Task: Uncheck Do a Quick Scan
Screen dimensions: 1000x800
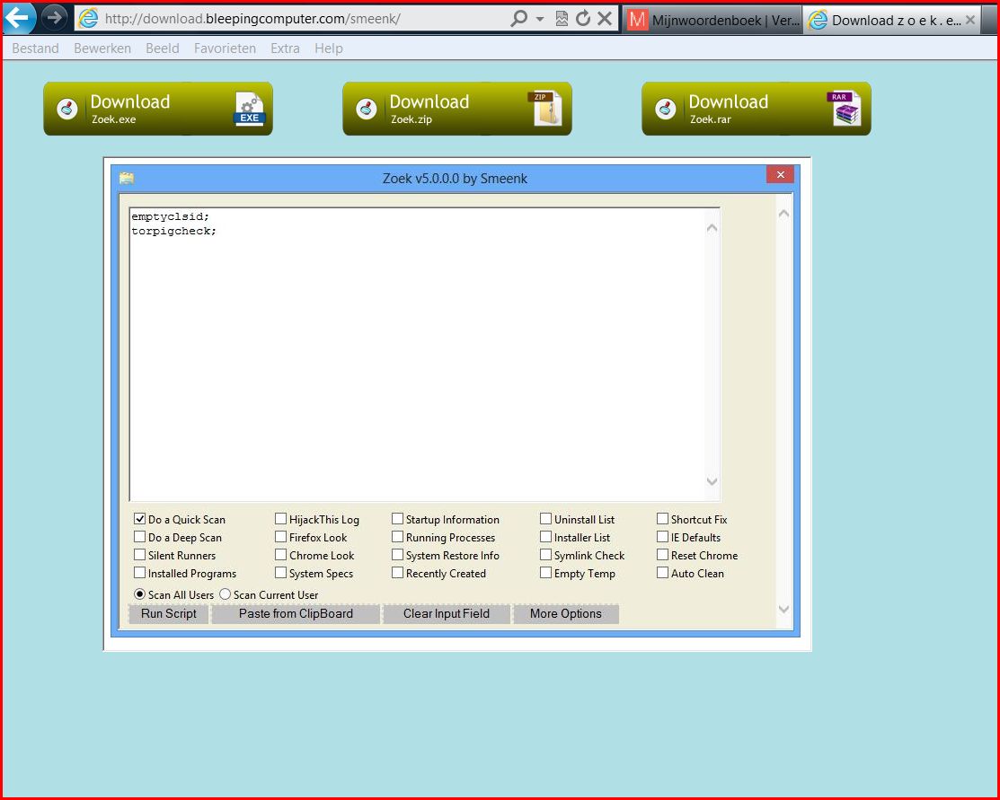Action: click(x=139, y=519)
